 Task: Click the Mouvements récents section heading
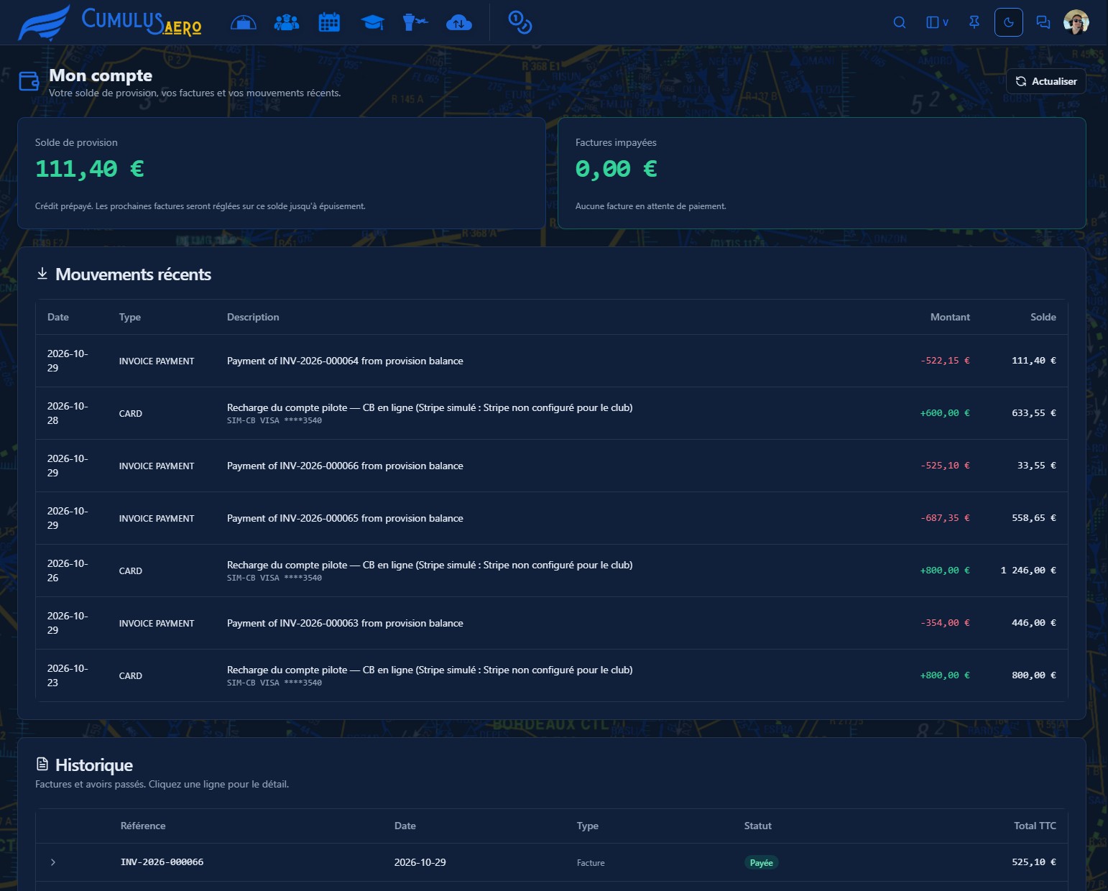133,274
